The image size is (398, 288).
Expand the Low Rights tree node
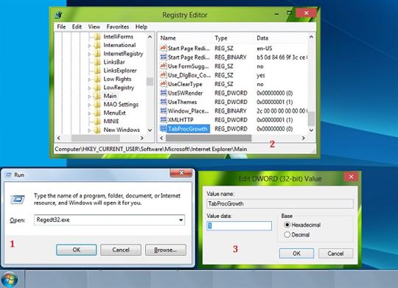click(89, 80)
